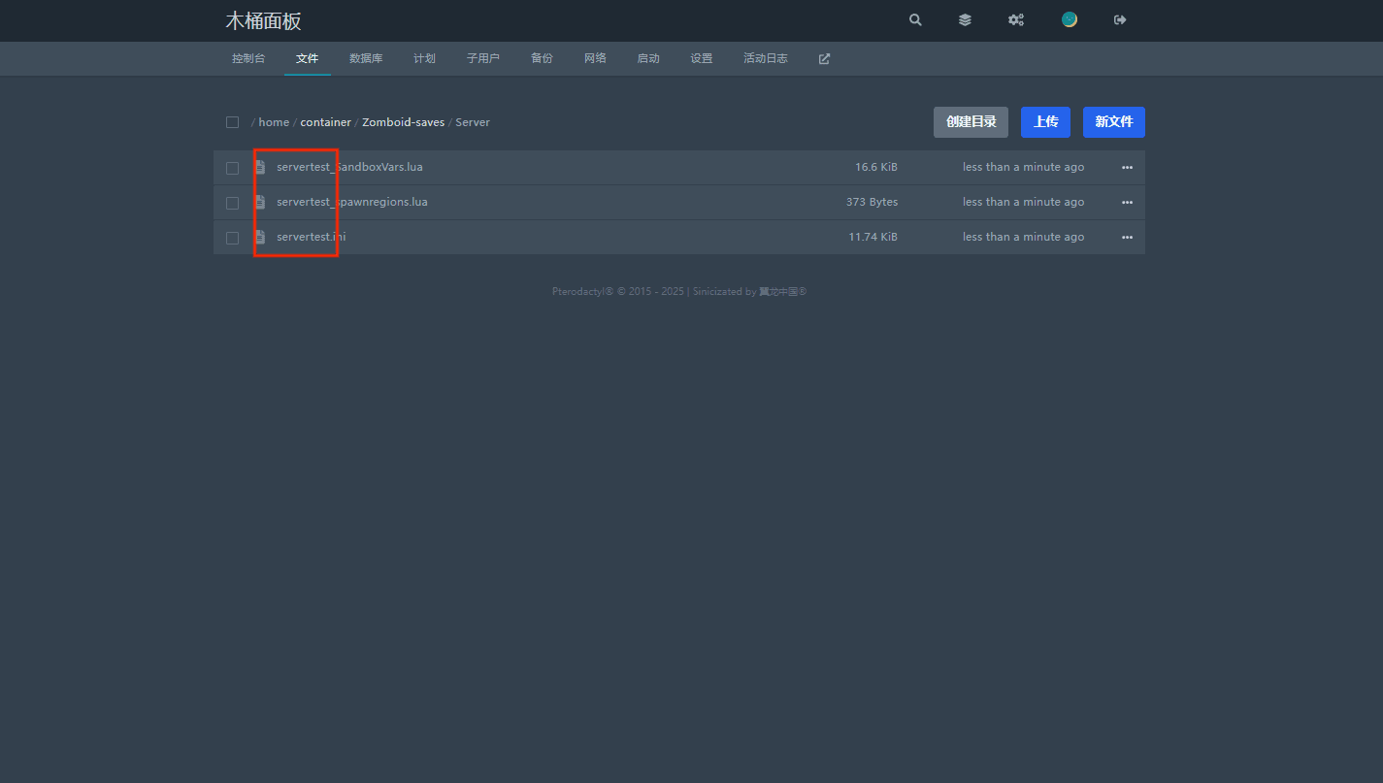
Task: Switch to the 控制台 tab
Action: click(248, 58)
